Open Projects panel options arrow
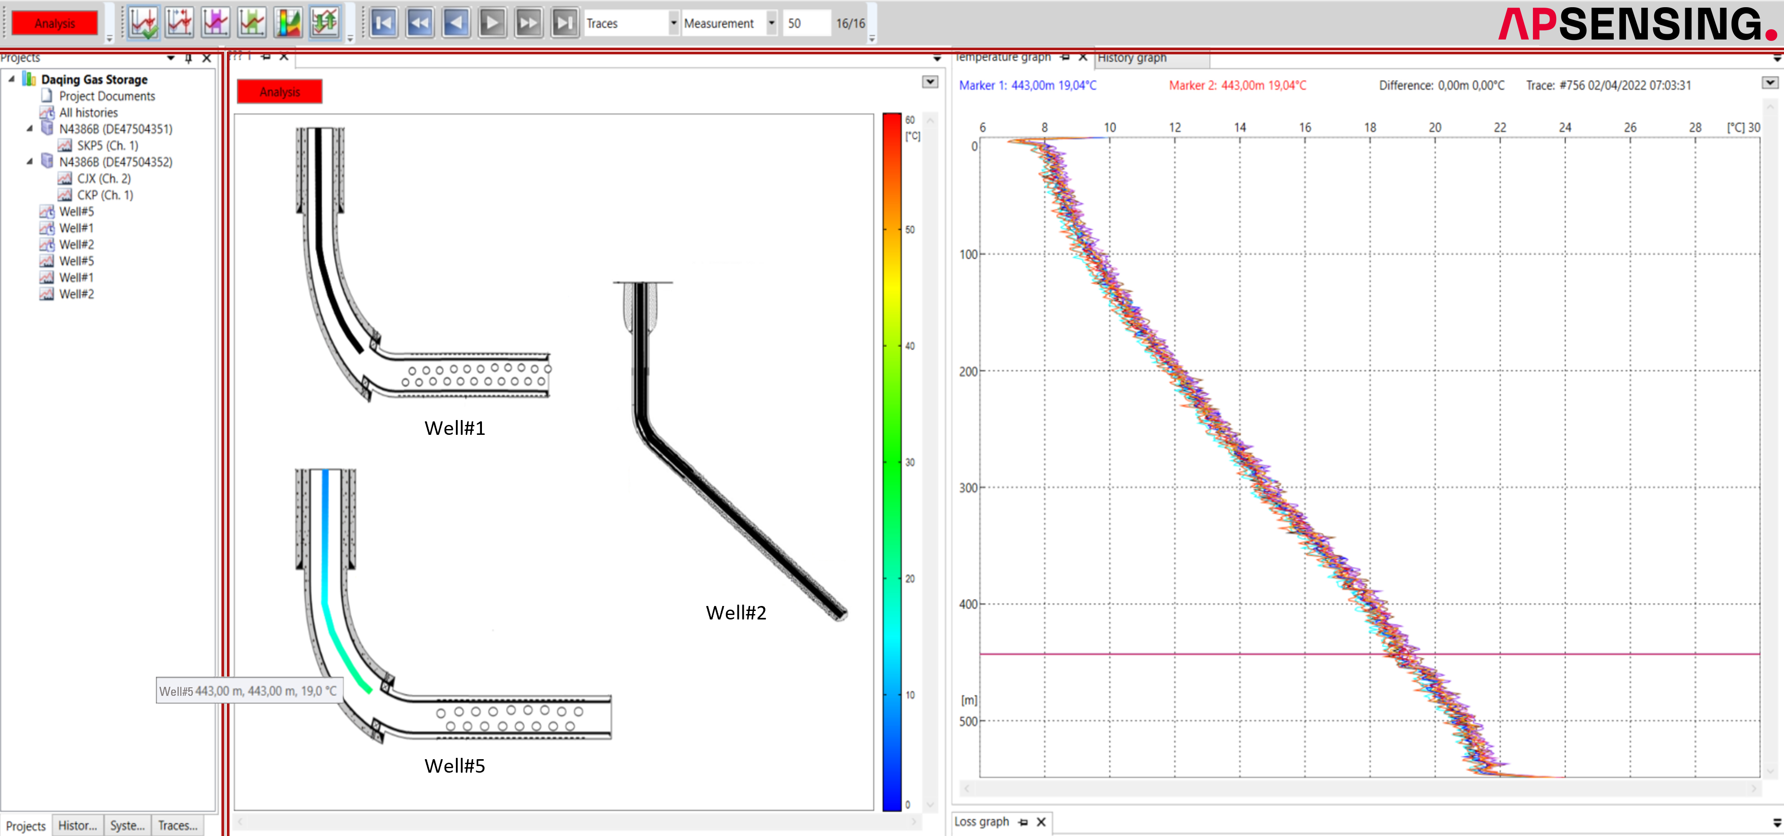 (170, 58)
